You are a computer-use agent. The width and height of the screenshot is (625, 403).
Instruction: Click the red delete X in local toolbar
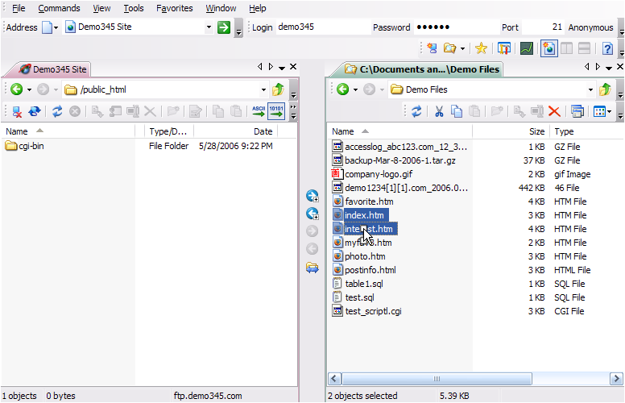point(554,111)
